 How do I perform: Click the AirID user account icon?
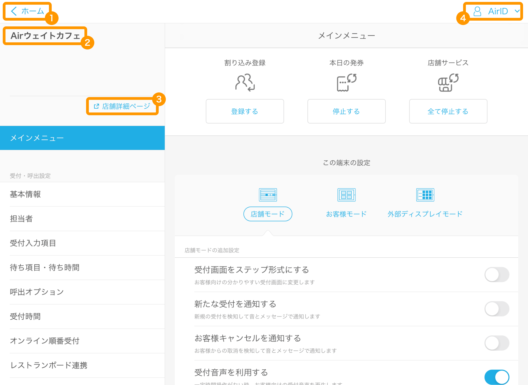pyautogui.click(x=475, y=11)
